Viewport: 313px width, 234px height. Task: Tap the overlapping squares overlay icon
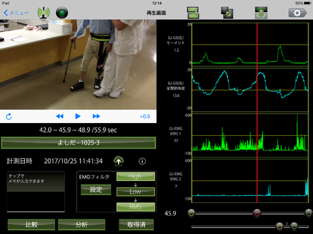pos(227,13)
